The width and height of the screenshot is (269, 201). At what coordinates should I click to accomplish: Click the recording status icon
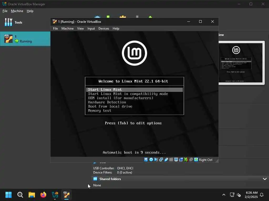[181, 160]
